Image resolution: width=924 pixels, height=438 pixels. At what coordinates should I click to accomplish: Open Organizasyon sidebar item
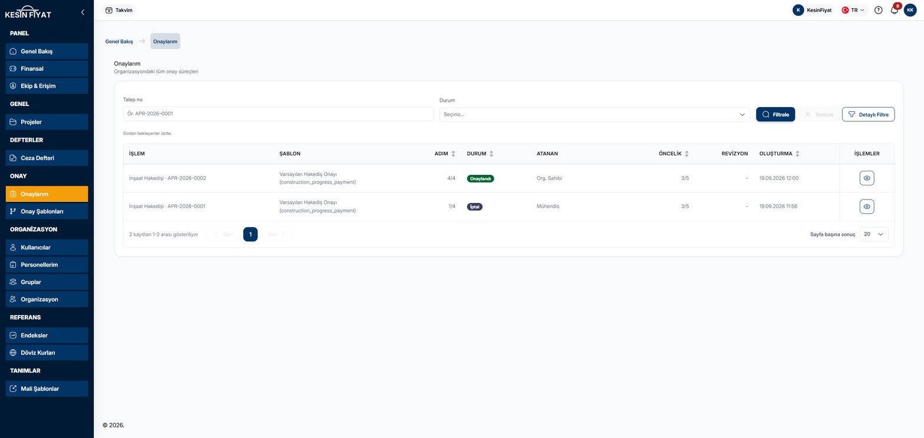[47, 299]
